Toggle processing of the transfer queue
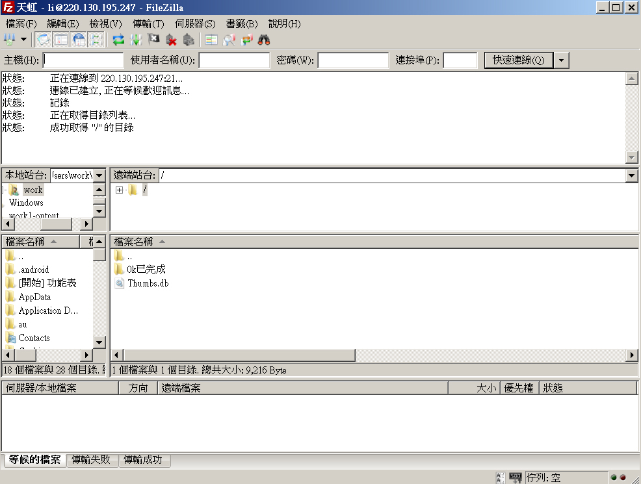The width and height of the screenshot is (641, 484). [x=136, y=40]
